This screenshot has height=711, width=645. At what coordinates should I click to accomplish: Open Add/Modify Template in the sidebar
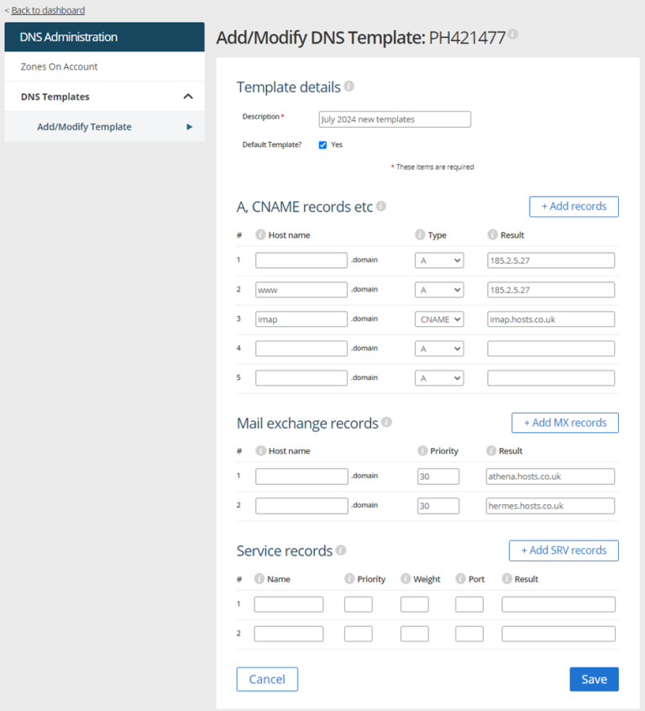coord(87,126)
